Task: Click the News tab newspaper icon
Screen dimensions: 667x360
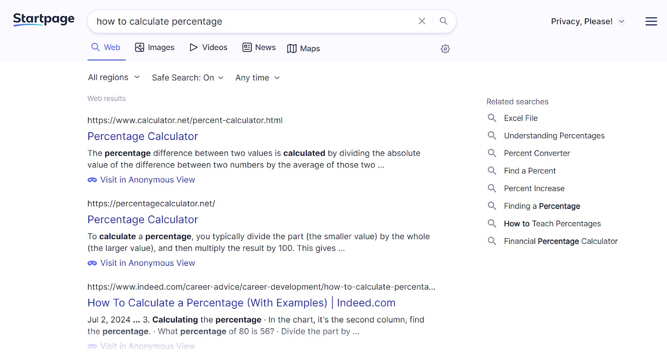Action: tap(247, 47)
